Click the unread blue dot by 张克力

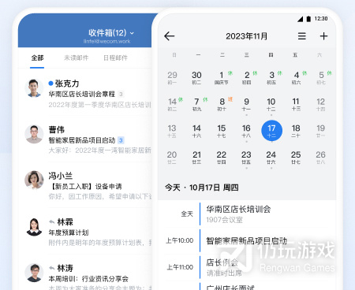50,84
